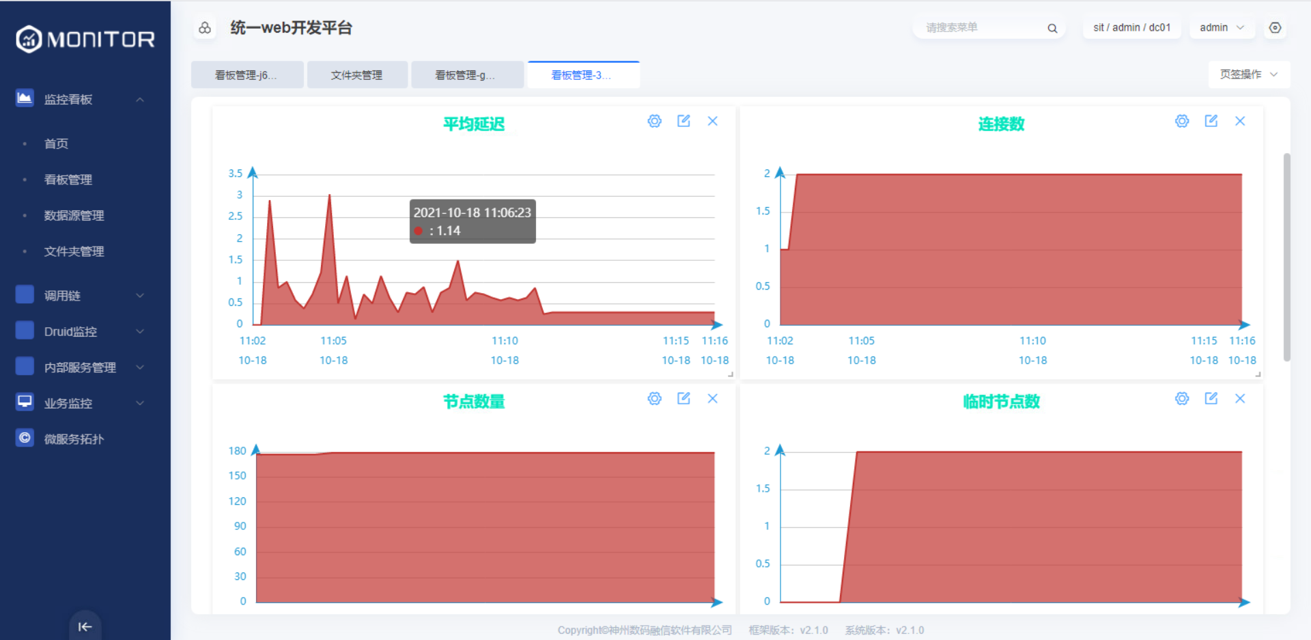1311x640 pixels.
Task: Open settings gear of 临时节点数 chart
Action: tap(1182, 398)
